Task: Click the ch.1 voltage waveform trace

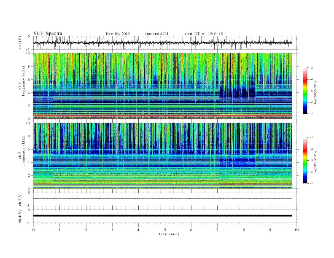Action: tap(162, 43)
